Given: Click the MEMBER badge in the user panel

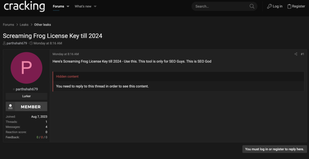Looking at the screenshot, I should tap(27, 107).
